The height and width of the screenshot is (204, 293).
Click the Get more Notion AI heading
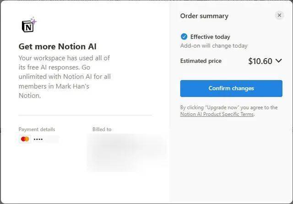57,46
